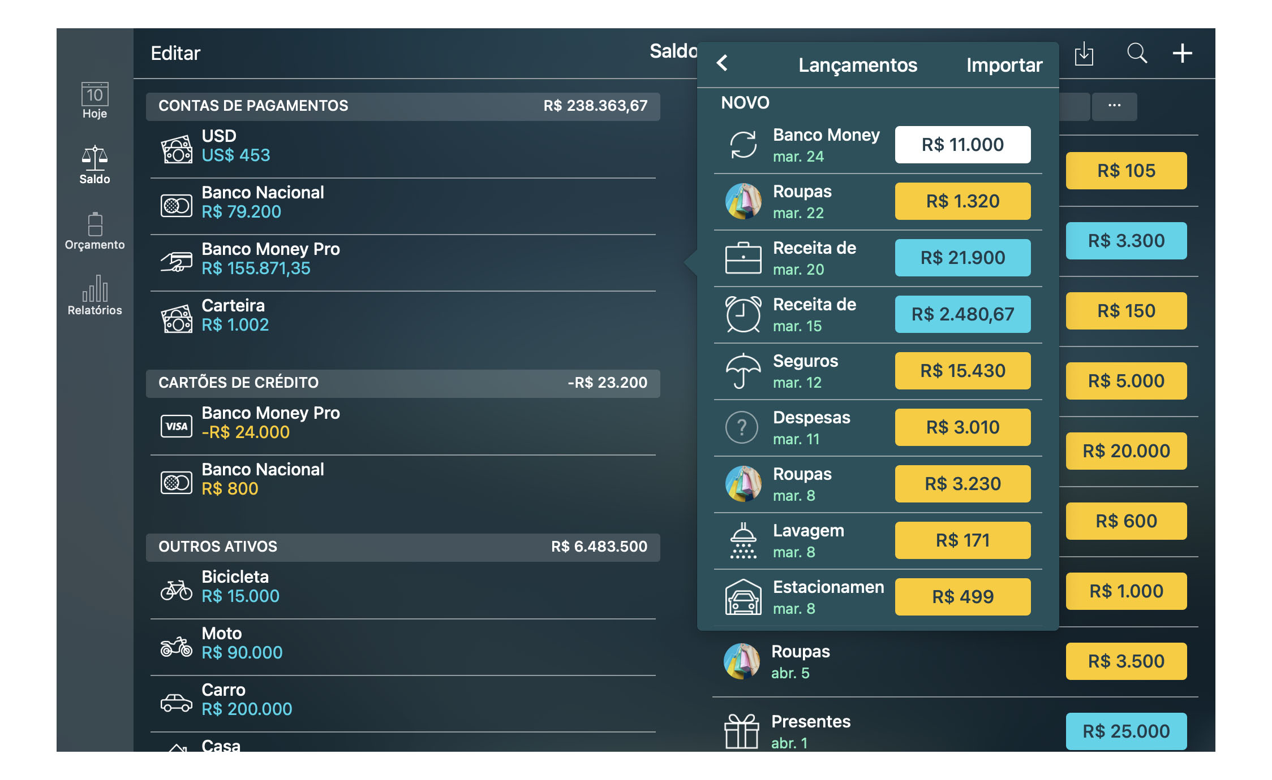
Task: Click the R$ 5.000 amount button
Action: coord(1126,381)
